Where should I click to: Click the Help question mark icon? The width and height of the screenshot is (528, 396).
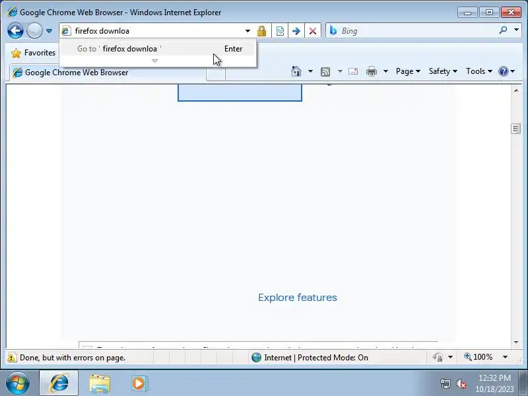click(504, 71)
